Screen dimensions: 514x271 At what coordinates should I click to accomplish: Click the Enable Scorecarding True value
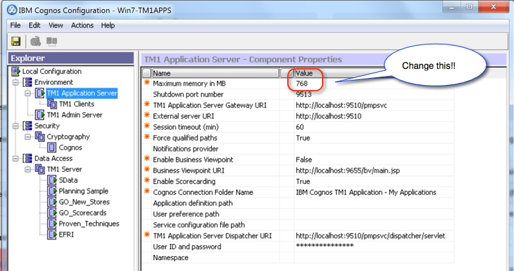303,182
